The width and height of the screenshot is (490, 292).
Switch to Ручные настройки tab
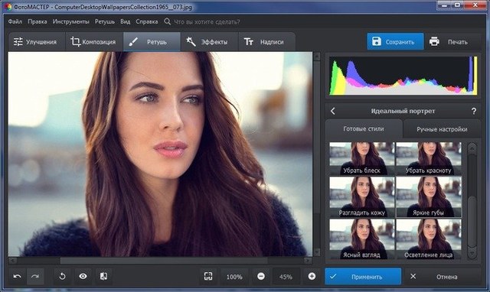pos(442,129)
